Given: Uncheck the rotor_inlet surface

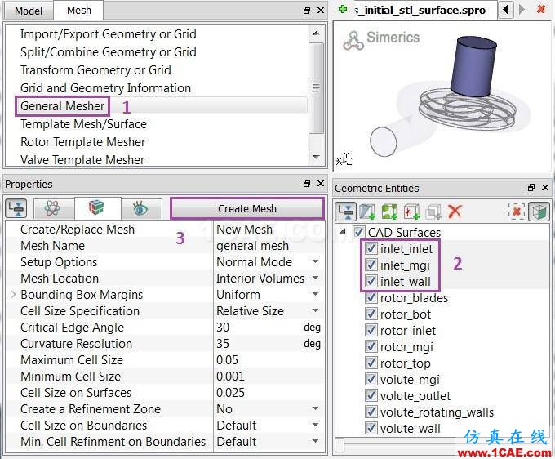Looking at the screenshot, I should tap(371, 330).
